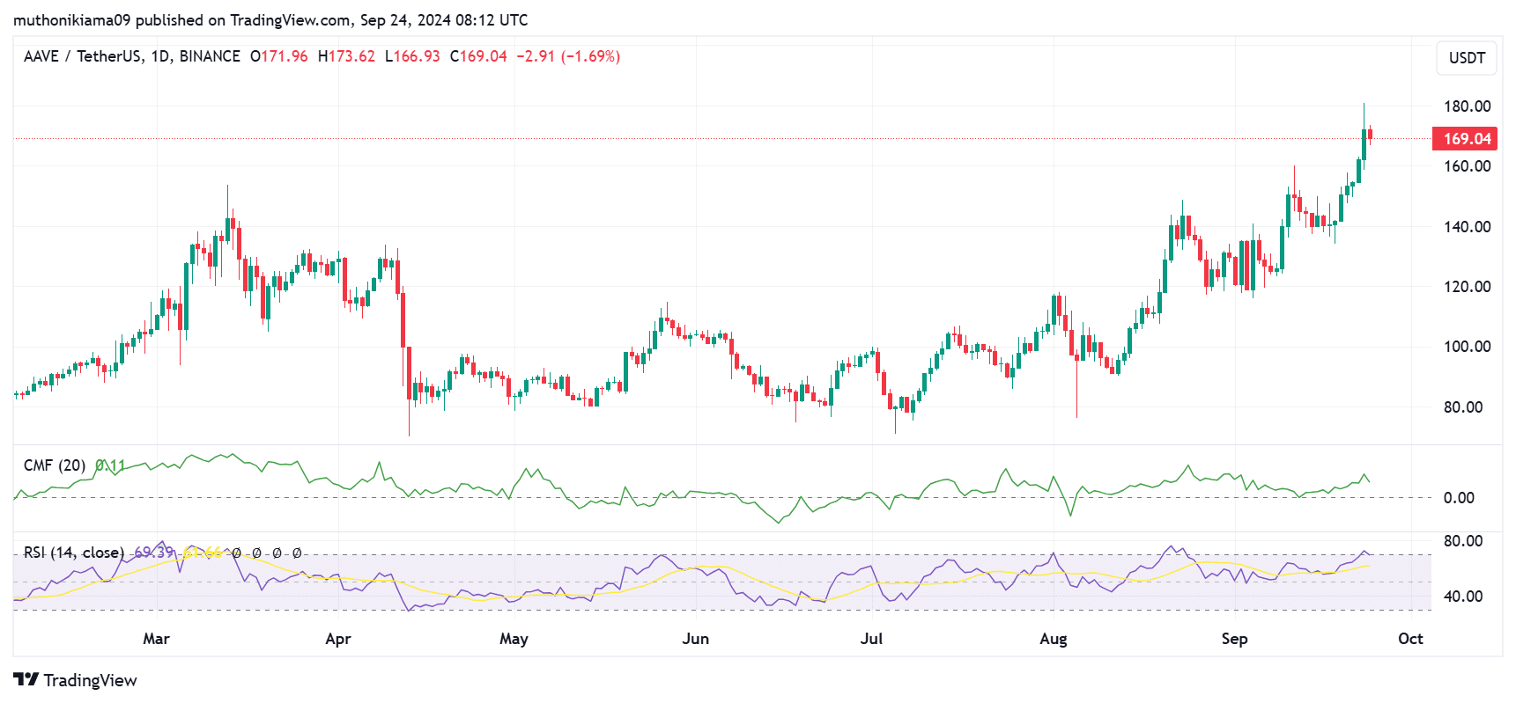Select the red 169.04 current price label

[x=1465, y=139]
